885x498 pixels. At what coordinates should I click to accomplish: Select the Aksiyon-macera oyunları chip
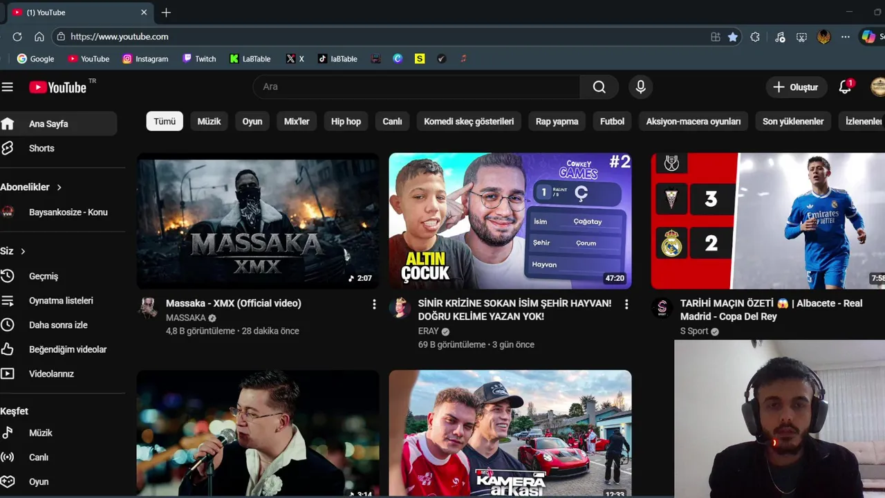[x=693, y=121]
